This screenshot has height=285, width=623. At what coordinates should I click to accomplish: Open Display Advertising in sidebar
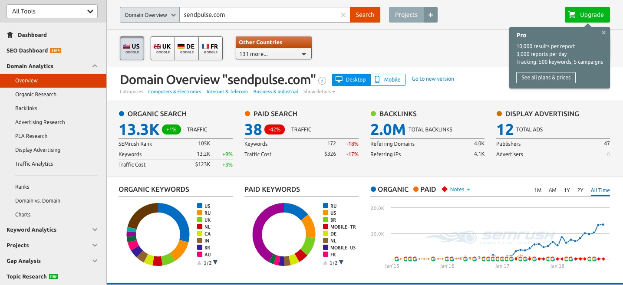tap(38, 150)
